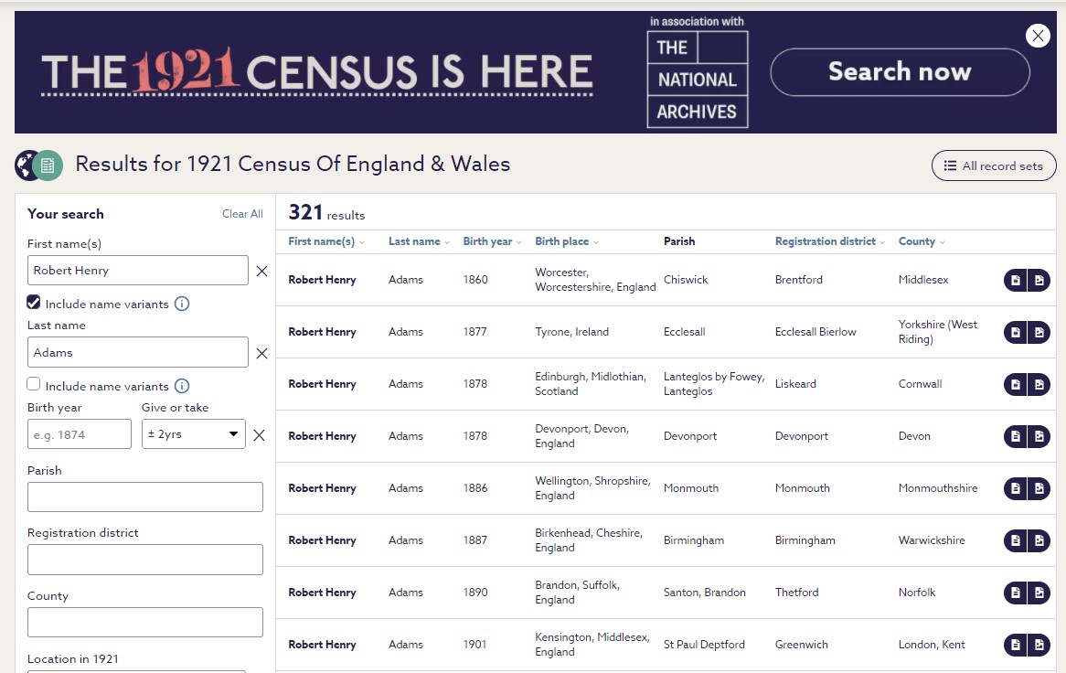
Task: Open transcript for the Wellington, Shropshire result
Action: click(1015, 488)
